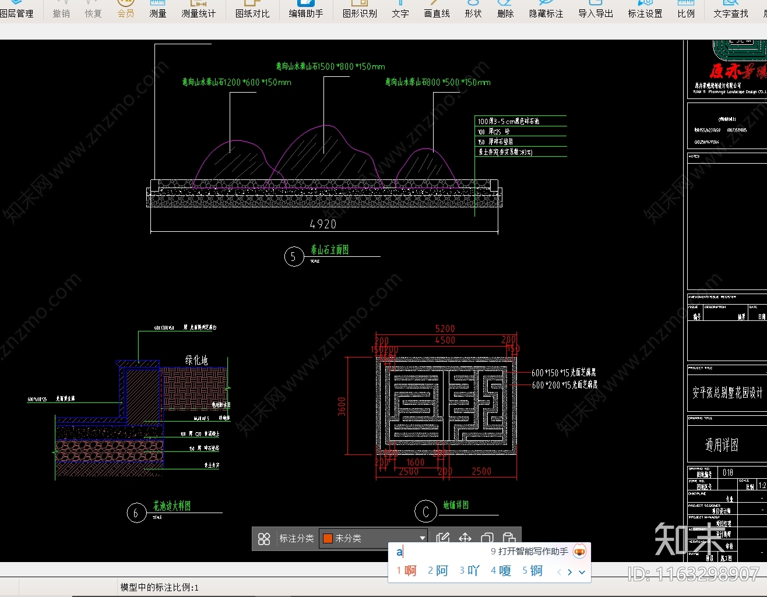Click the orange 未分类 color swatch
The width and height of the screenshot is (767, 597).
coord(328,538)
